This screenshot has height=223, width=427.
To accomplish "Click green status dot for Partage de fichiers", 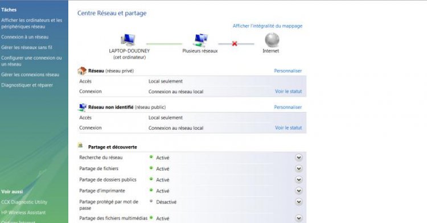I will coord(151,168).
